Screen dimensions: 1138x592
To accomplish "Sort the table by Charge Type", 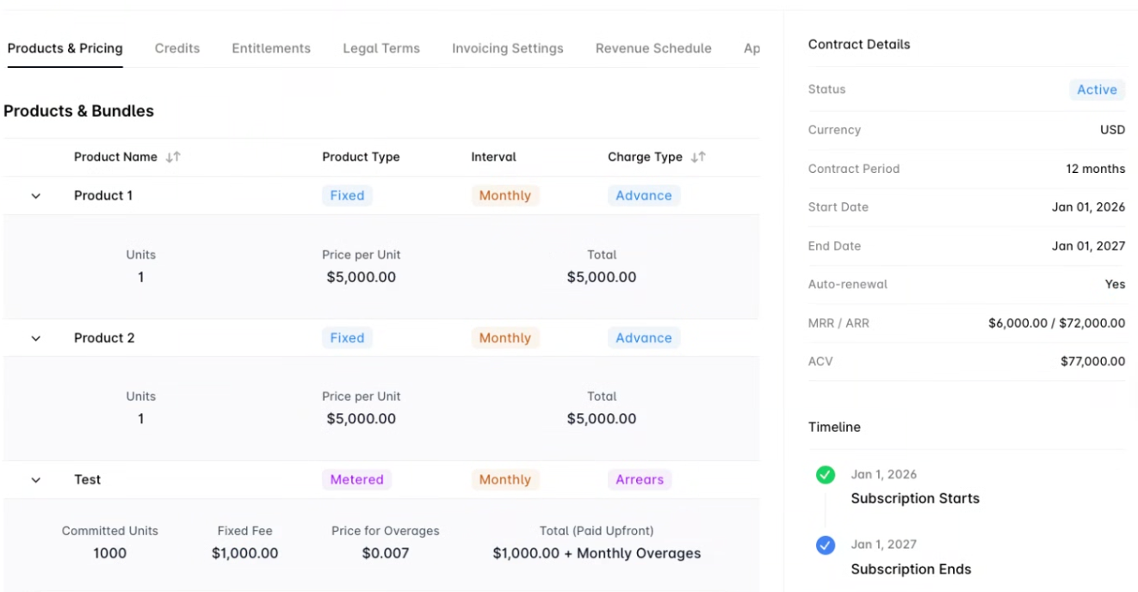I will (698, 157).
